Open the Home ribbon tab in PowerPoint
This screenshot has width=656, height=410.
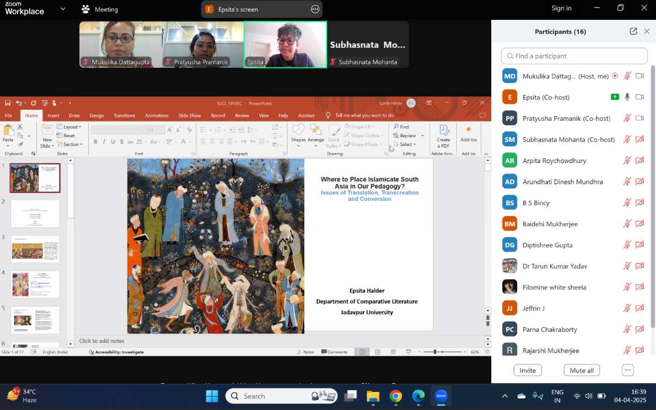pyautogui.click(x=31, y=116)
